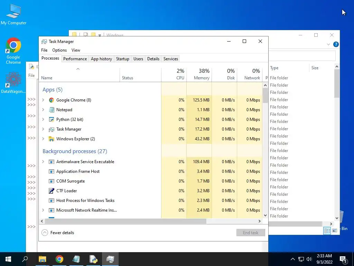
Task: Click Explorer window vertical scrollbar
Action: 337,84
